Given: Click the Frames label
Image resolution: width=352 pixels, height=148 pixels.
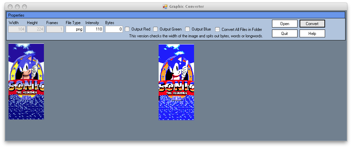Looking at the screenshot, I should coord(52,23).
